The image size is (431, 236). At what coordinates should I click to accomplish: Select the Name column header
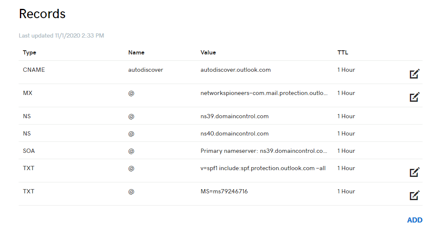(x=136, y=52)
